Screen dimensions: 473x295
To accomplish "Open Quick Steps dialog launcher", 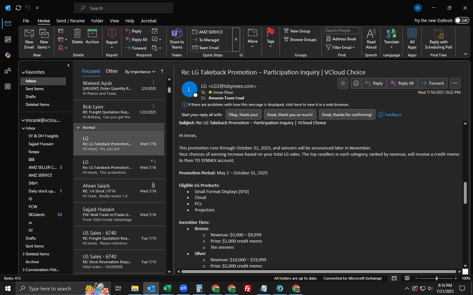I will (241, 55).
